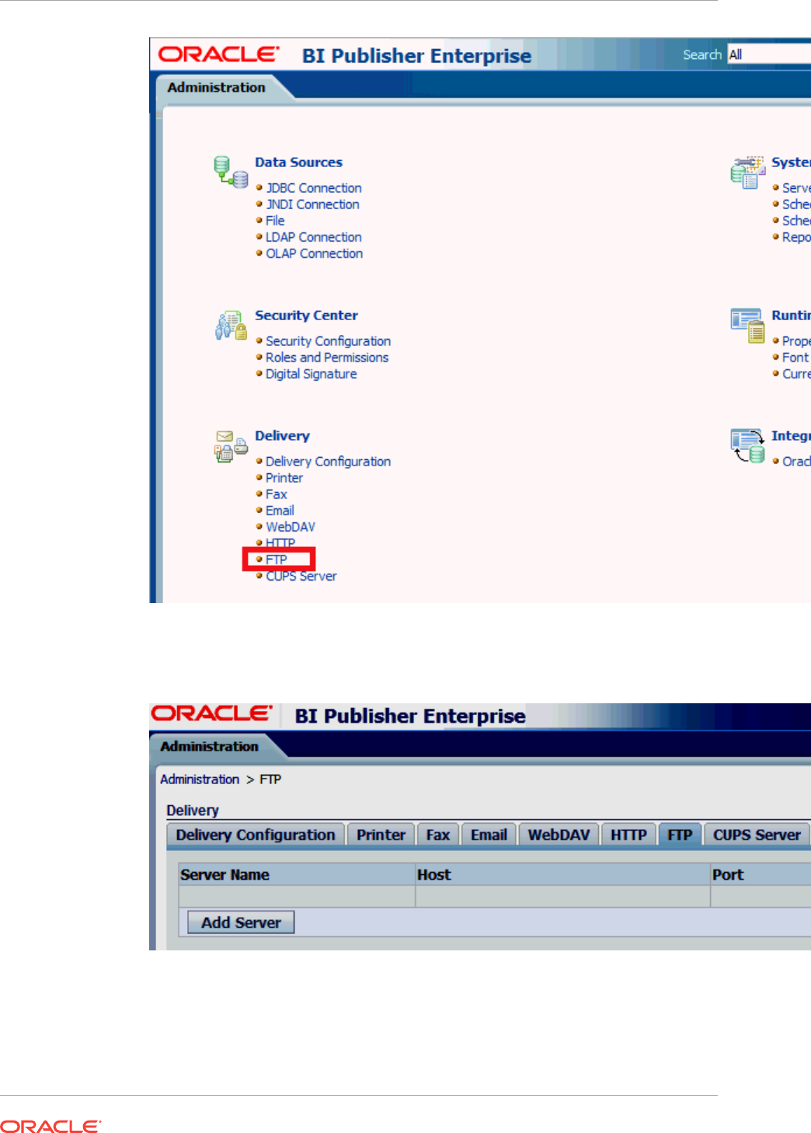Click the Server Name column header
This screenshot has height=1133, width=811.
coord(297,874)
